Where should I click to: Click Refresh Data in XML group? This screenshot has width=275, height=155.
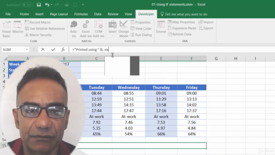180,34
